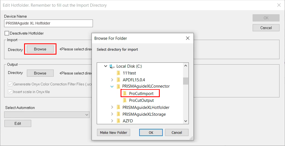Enable the Deactivate Hotfolder checkbox
Viewport: 285px width, 146px height.
point(7,33)
